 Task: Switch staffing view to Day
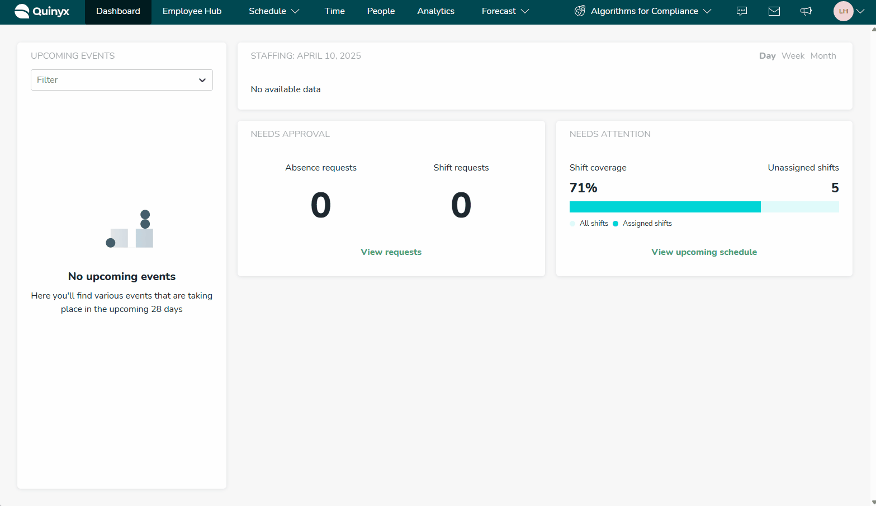[767, 56]
